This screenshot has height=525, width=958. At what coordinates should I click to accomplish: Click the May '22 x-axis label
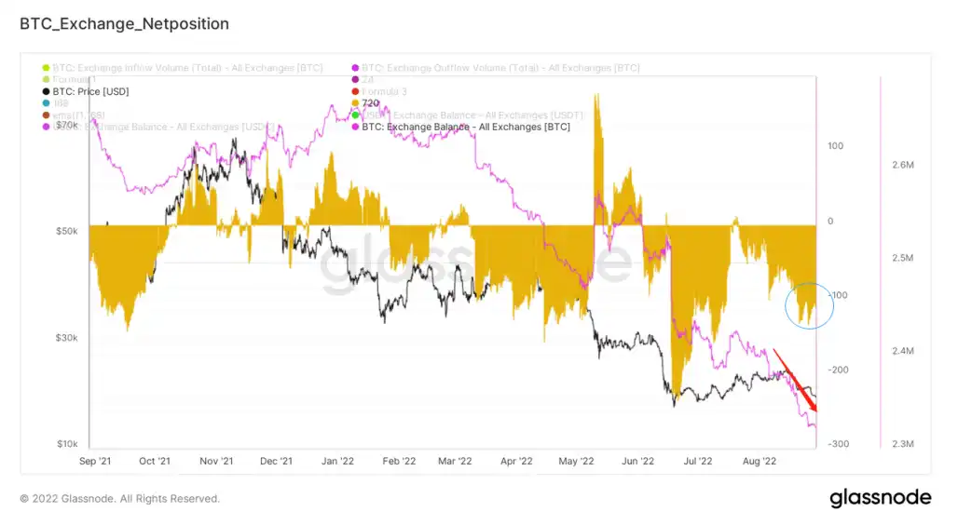click(576, 461)
